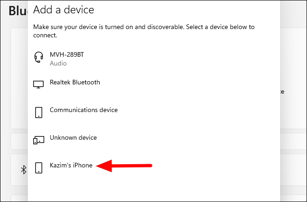Click the Bluetooth symbol behind the dialog
The image size is (307, 202).
pos(24,170)
